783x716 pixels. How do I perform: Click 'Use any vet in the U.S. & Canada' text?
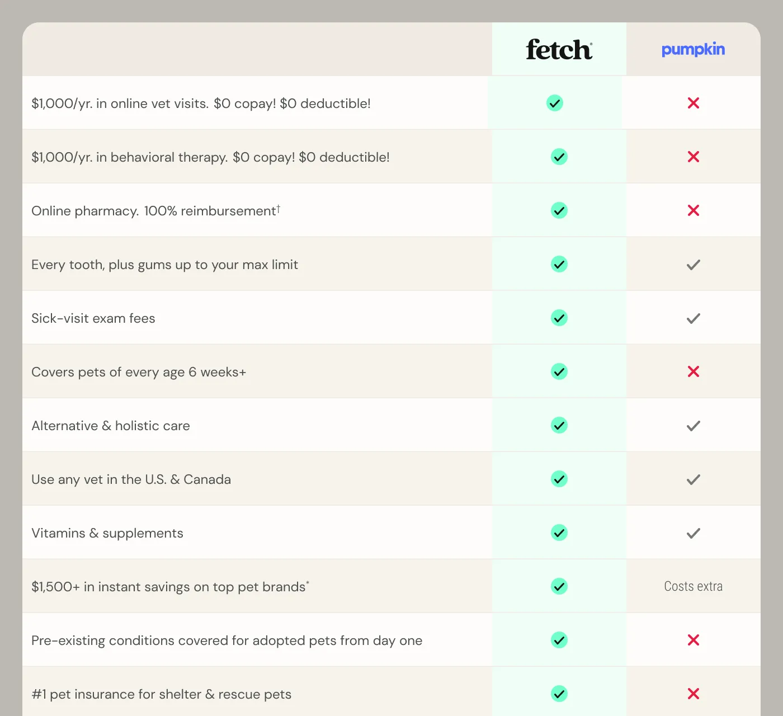[131, 479]
